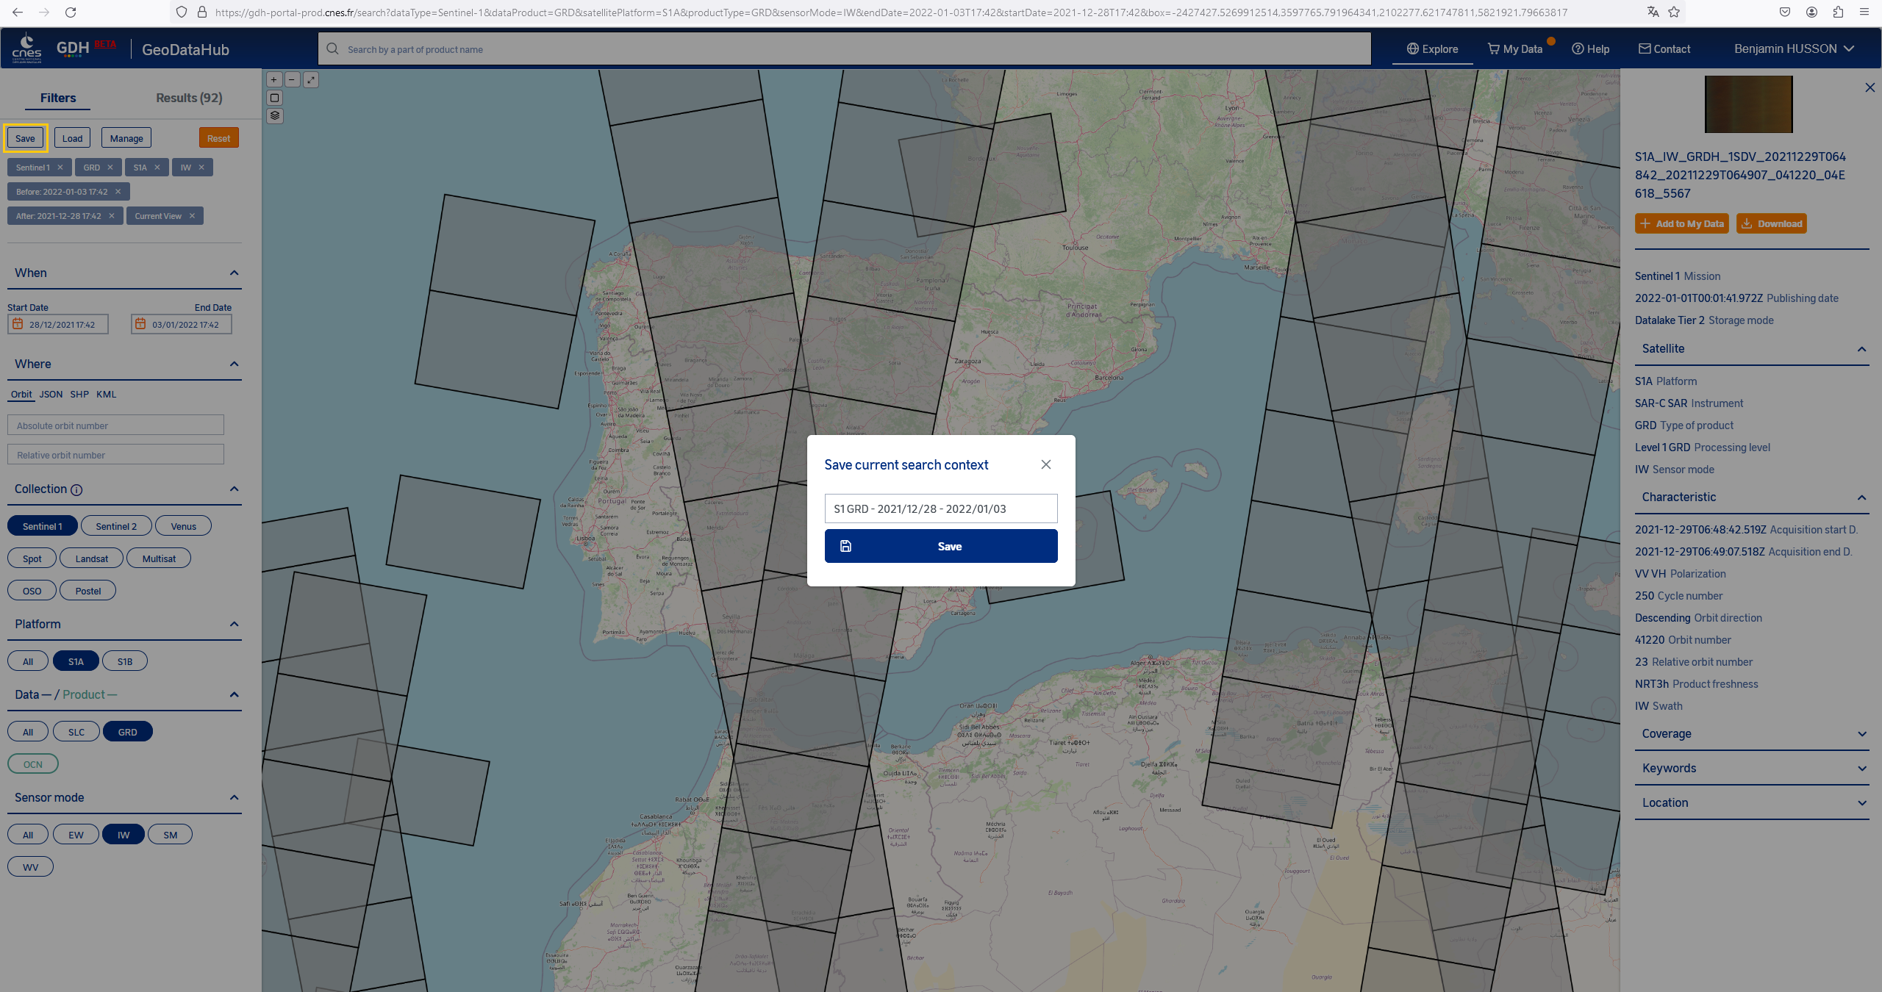Click the Download product button

point(1772,223)
